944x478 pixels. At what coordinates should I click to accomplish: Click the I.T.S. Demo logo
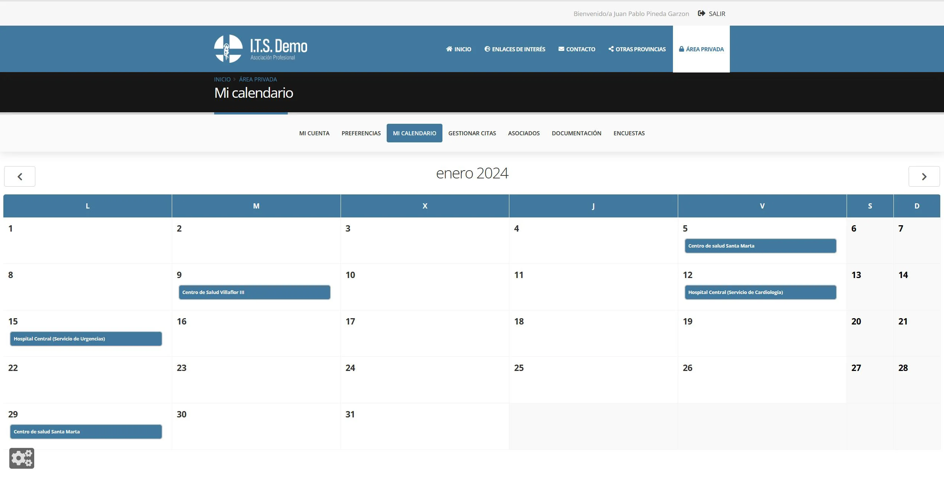click(x=261, y=49)
